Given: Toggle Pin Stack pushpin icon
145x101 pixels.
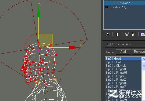Looking at the screenshot, I should [108, 34].
